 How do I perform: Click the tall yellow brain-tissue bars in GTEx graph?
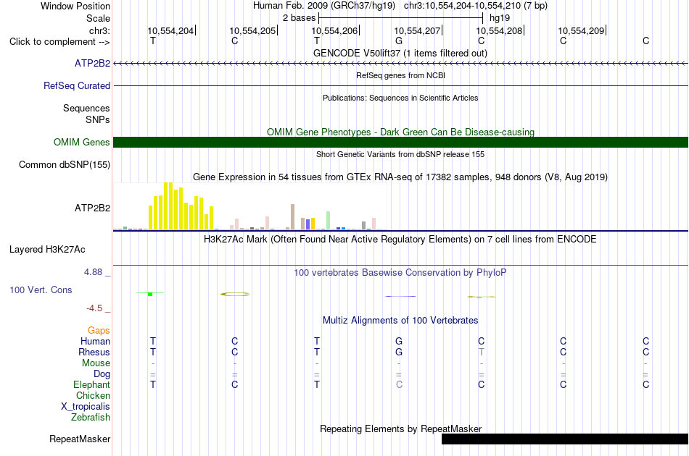point(181,206)
